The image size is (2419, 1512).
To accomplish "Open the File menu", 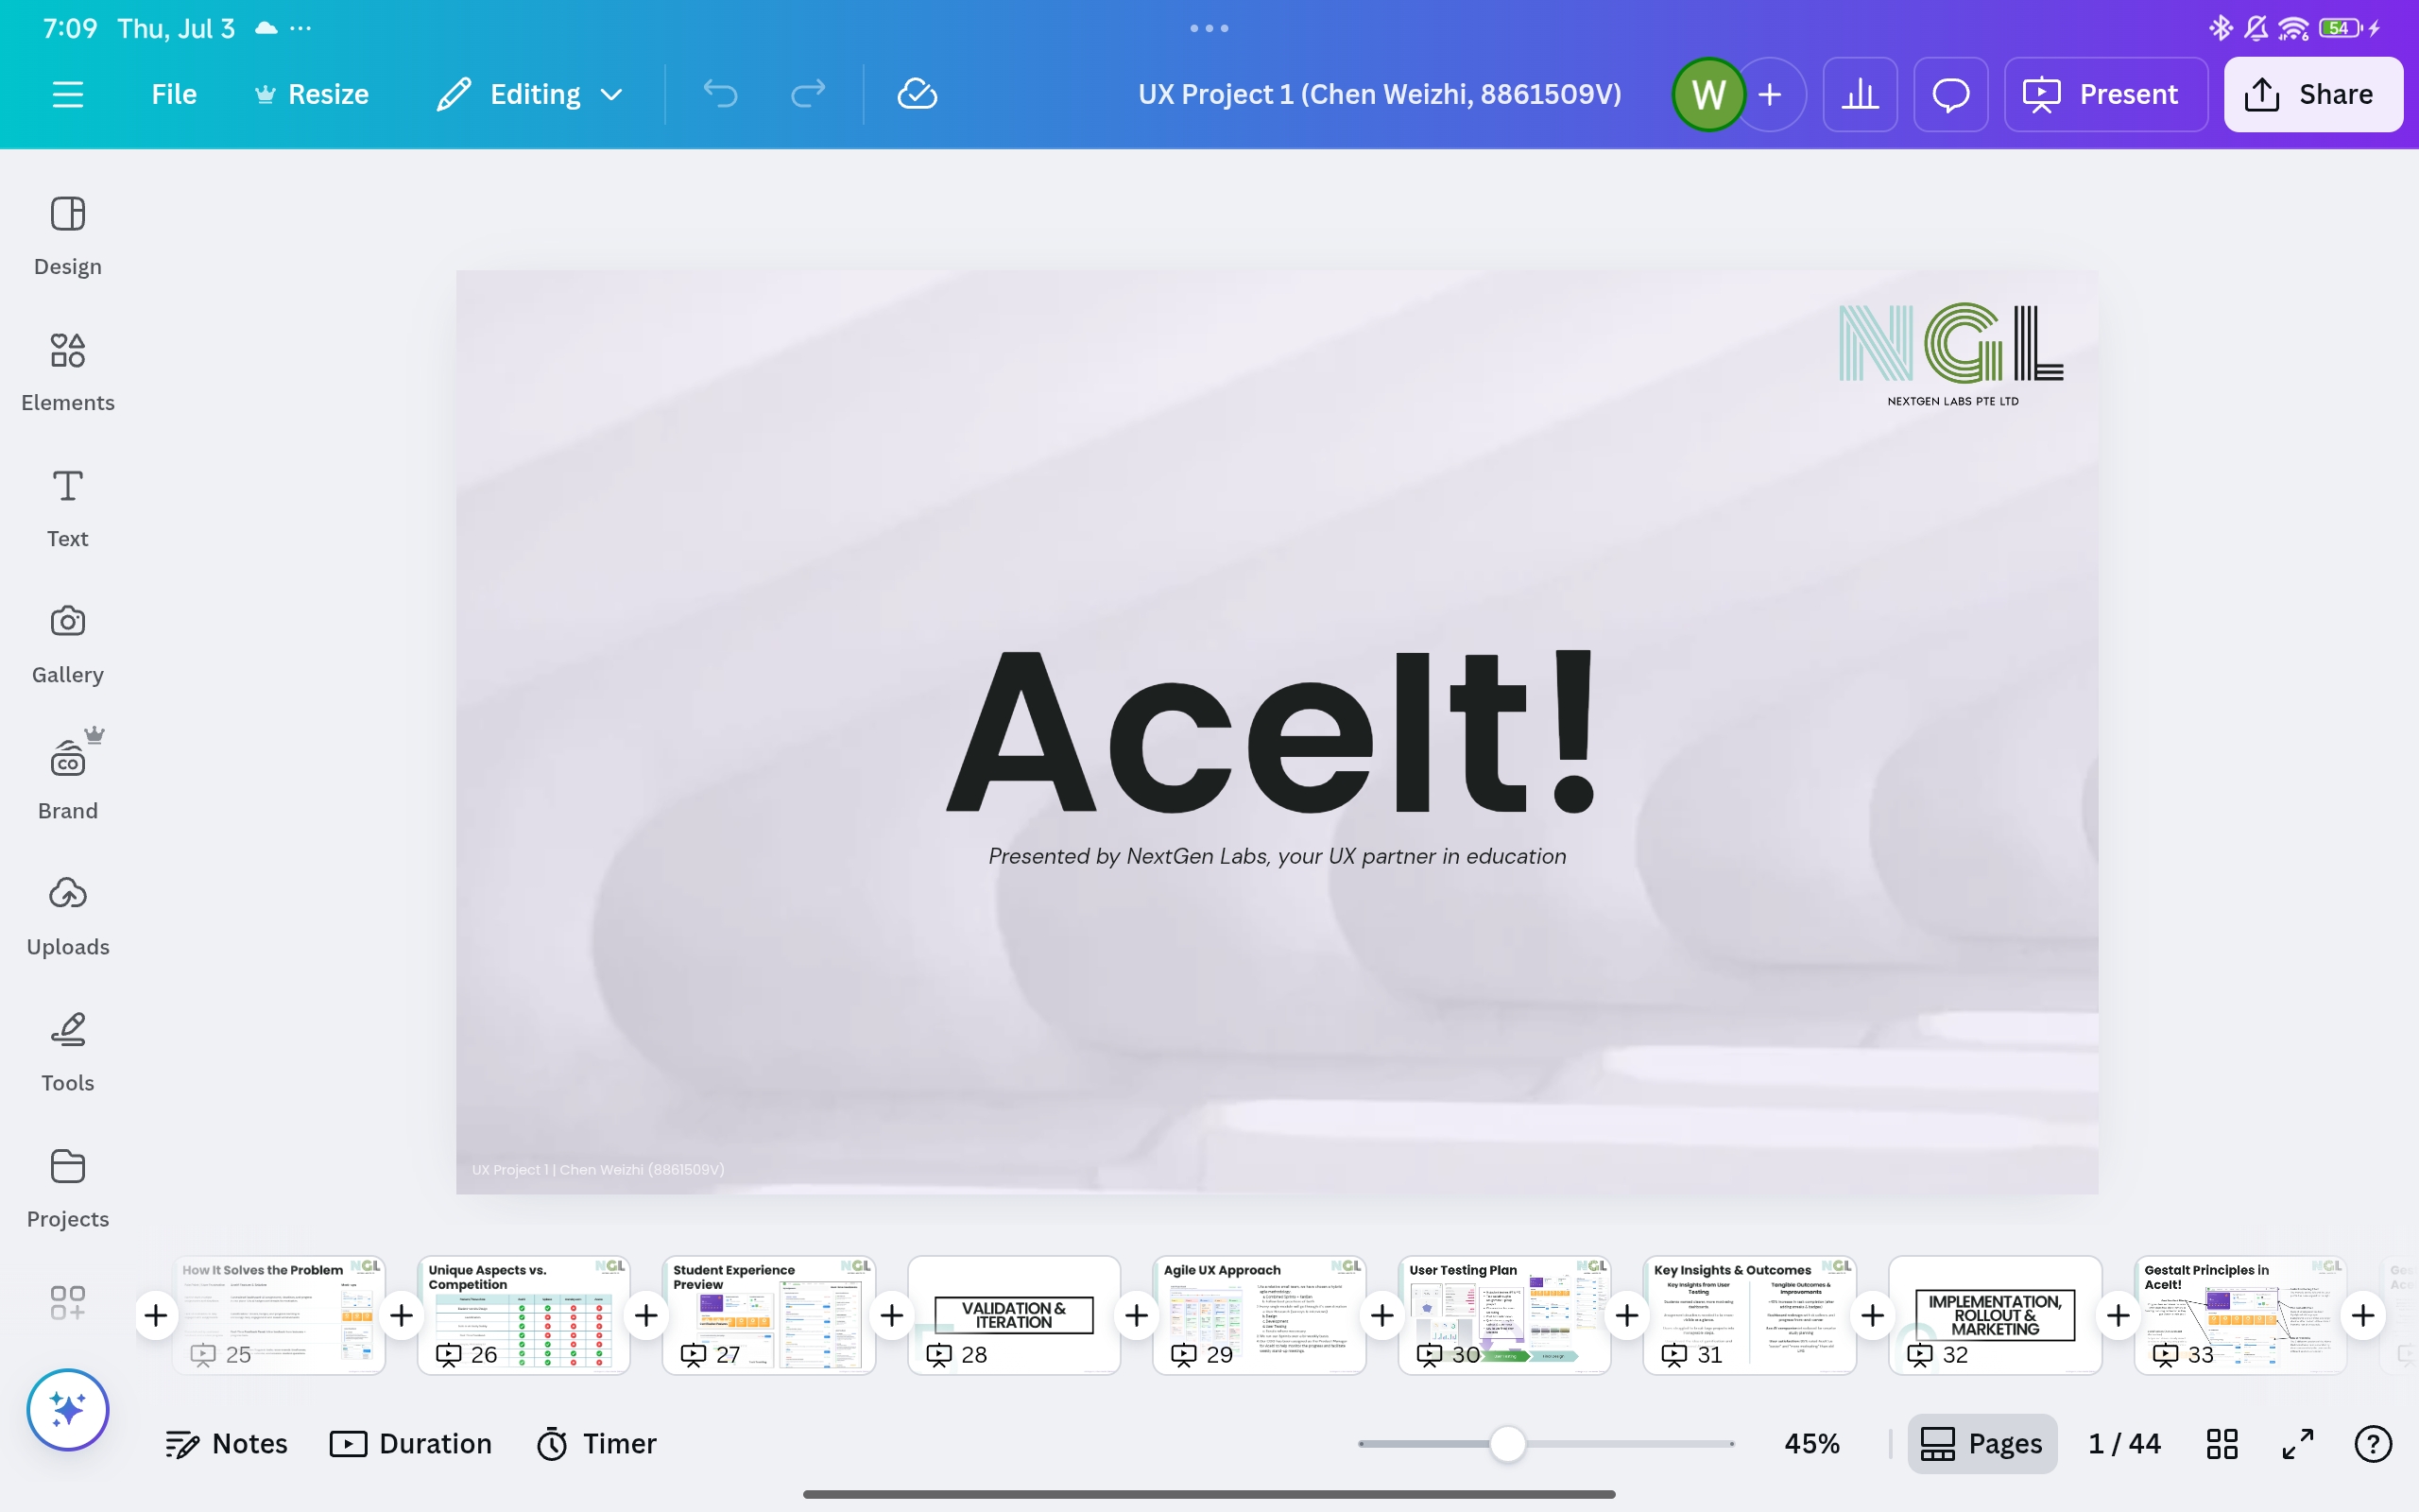I will tap(174, 94).
